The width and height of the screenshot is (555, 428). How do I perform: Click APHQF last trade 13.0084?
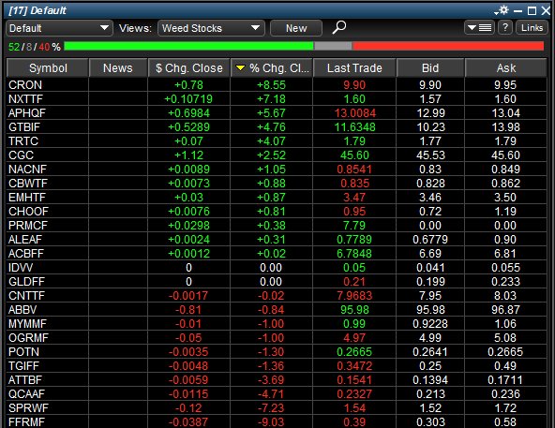[355, 113]
